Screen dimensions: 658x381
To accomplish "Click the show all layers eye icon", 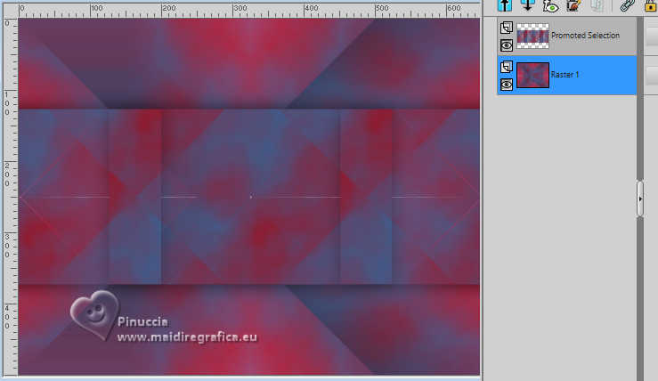I will click(x=550, y=5).
